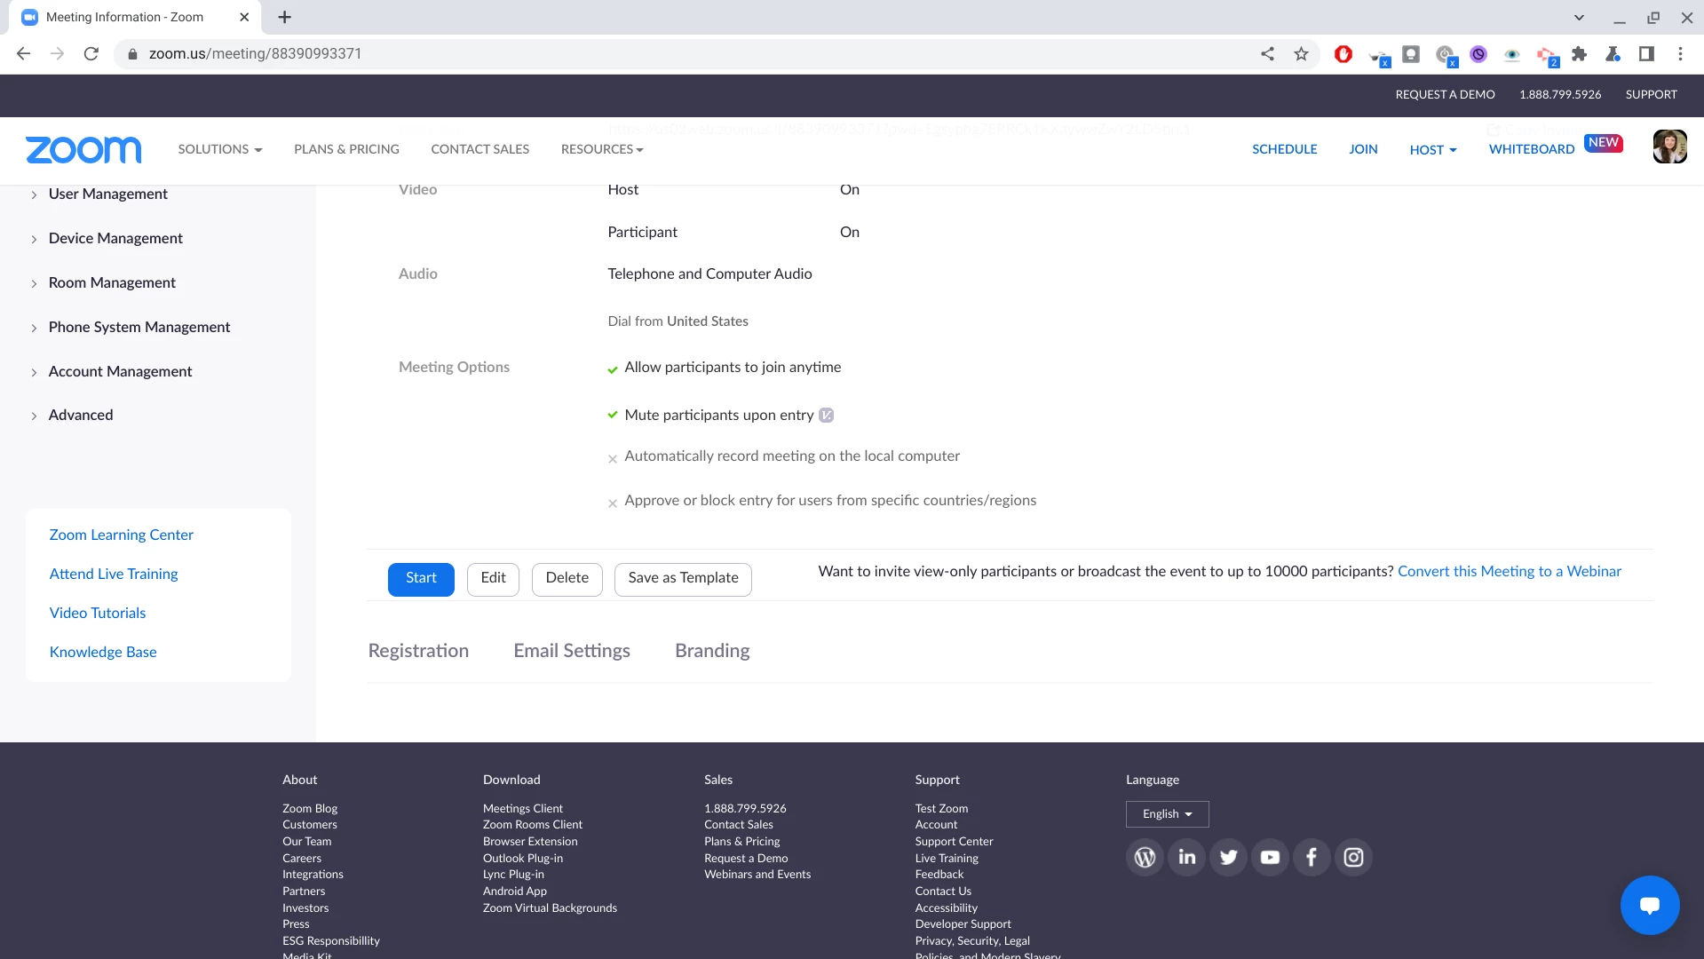Switch to the Email Settings tab

572,651
